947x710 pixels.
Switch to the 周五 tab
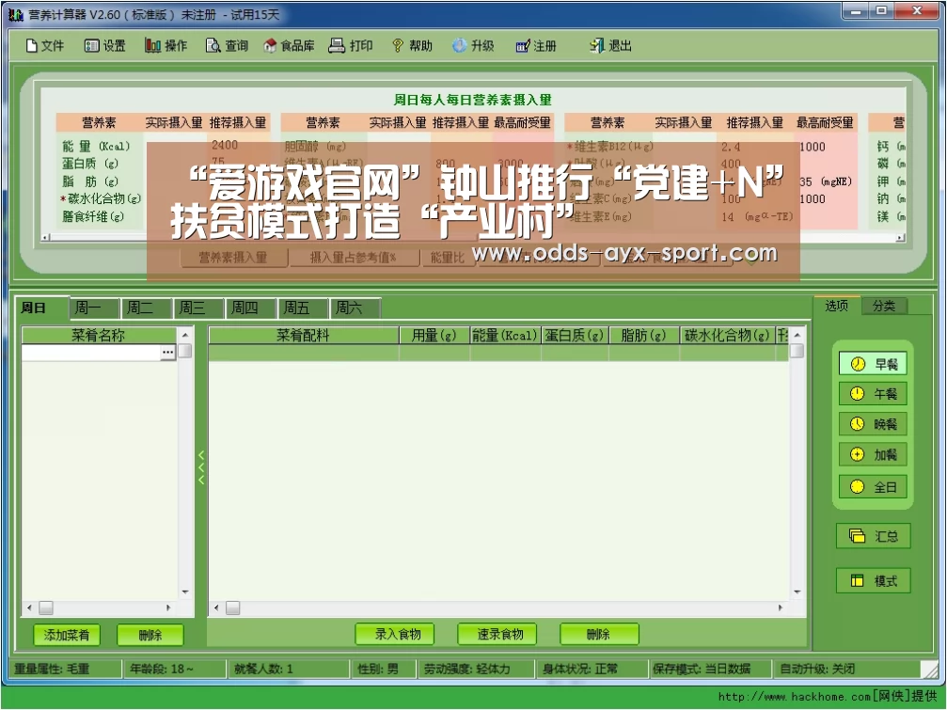(x=303, y=308)
